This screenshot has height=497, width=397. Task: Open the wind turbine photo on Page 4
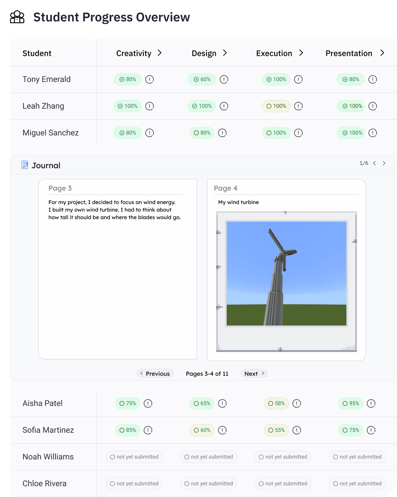286,273
